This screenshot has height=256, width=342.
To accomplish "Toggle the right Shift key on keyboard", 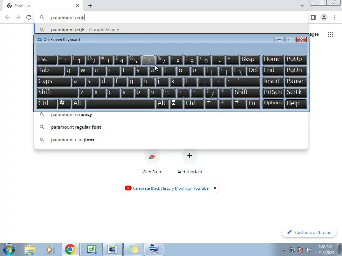I will [x=246, y=93].
